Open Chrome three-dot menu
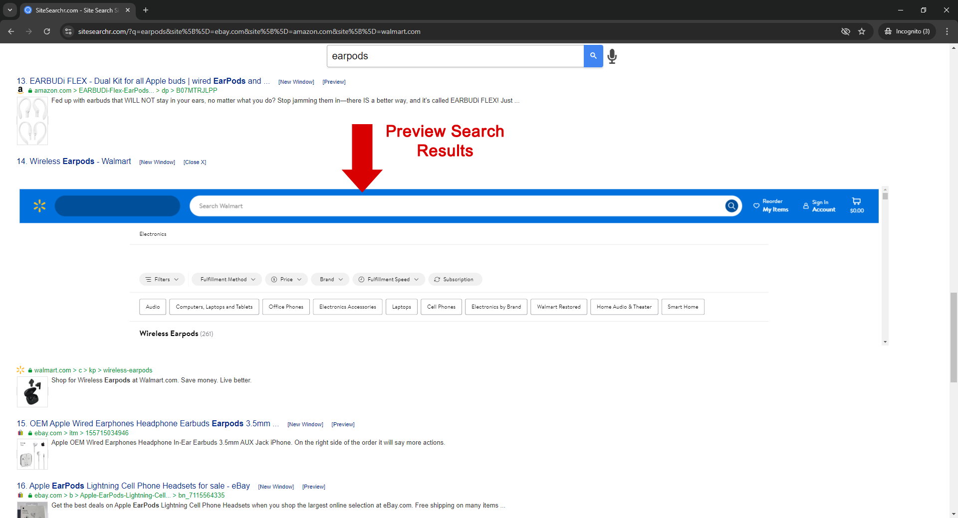 click(x=947, y=31)
